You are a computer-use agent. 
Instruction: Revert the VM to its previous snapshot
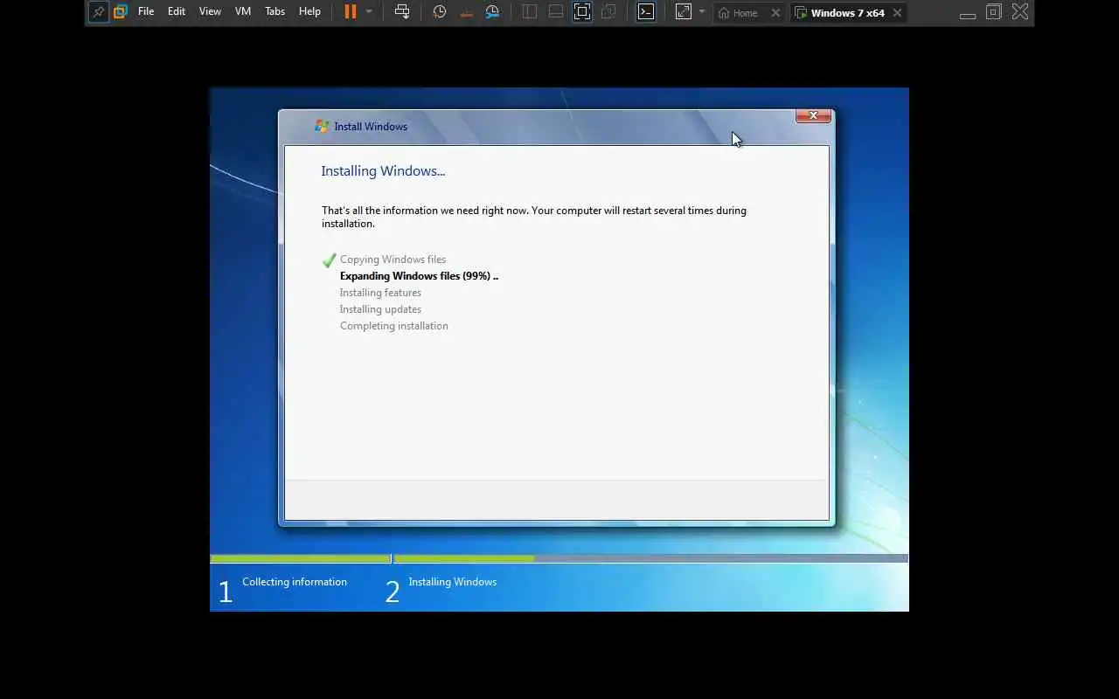pyautogui.click(x=466, y=12)
